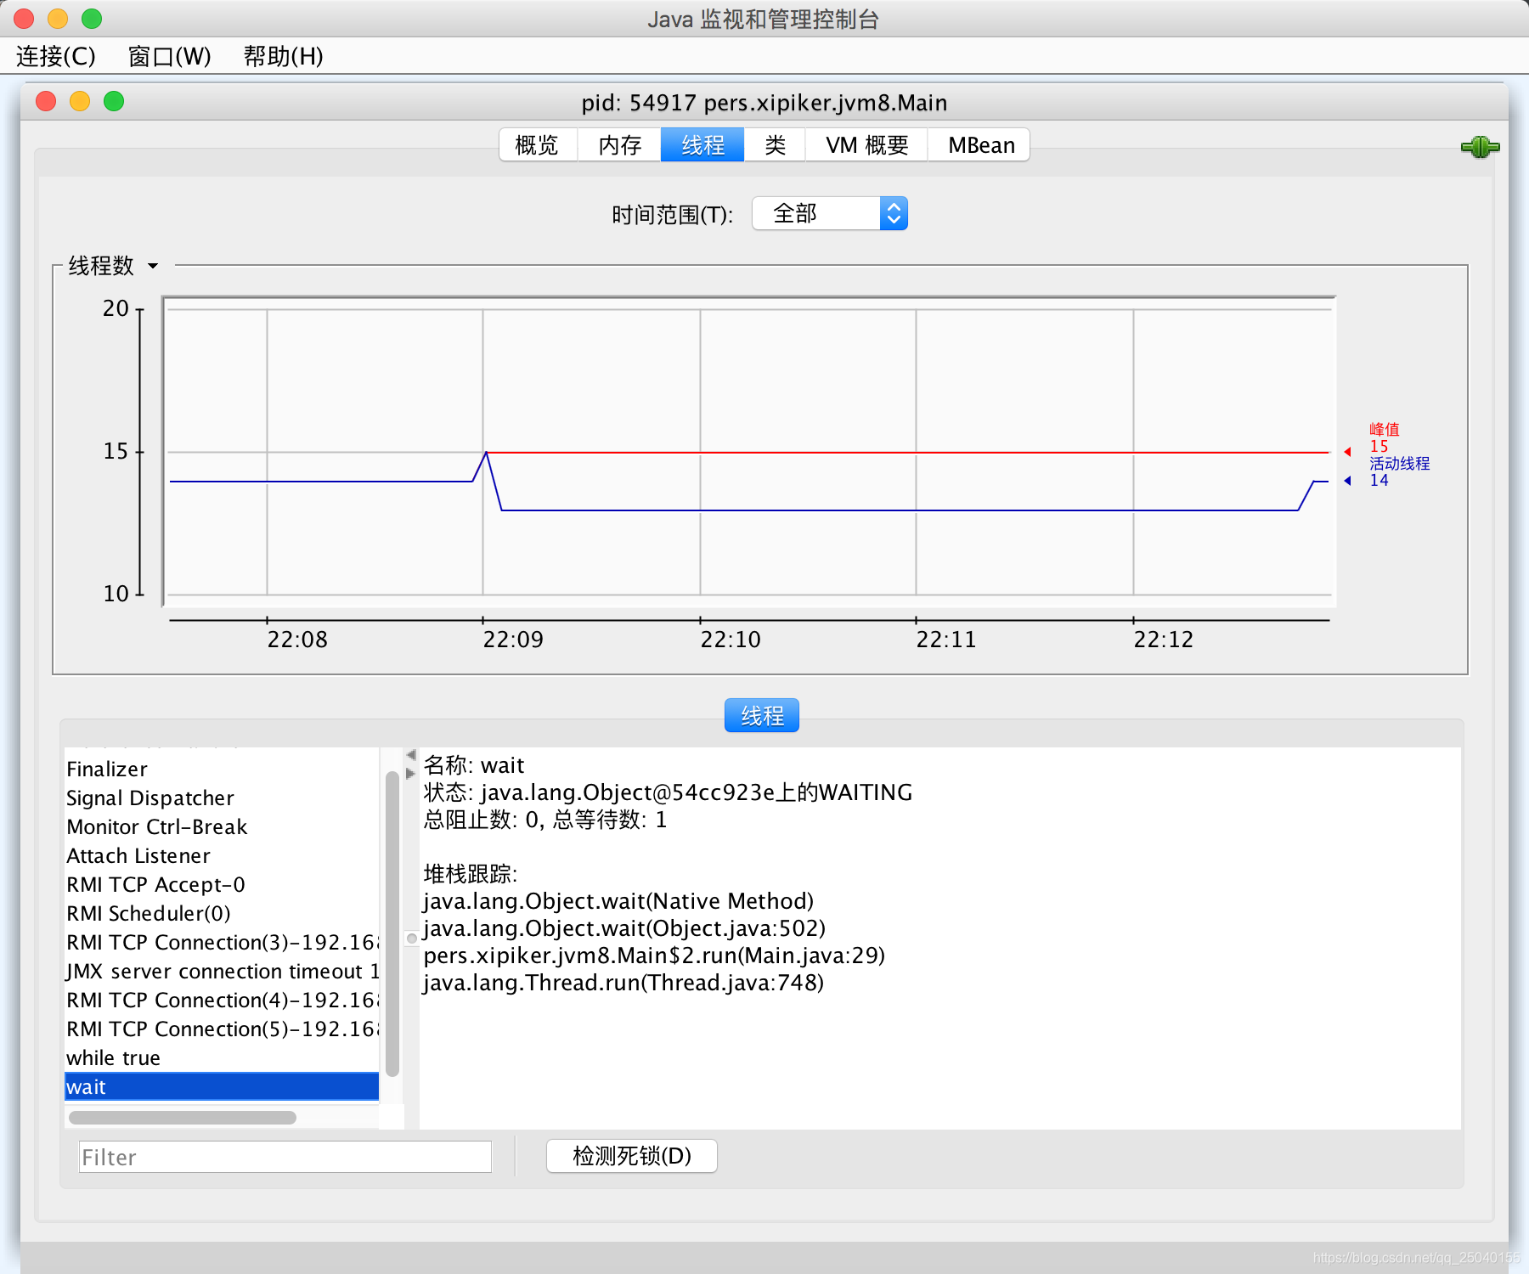Image resolution: width=1529 pixels, height=1274 pixels.
Task: Click the red 峰值 marker arrow
Action: 1348,452
